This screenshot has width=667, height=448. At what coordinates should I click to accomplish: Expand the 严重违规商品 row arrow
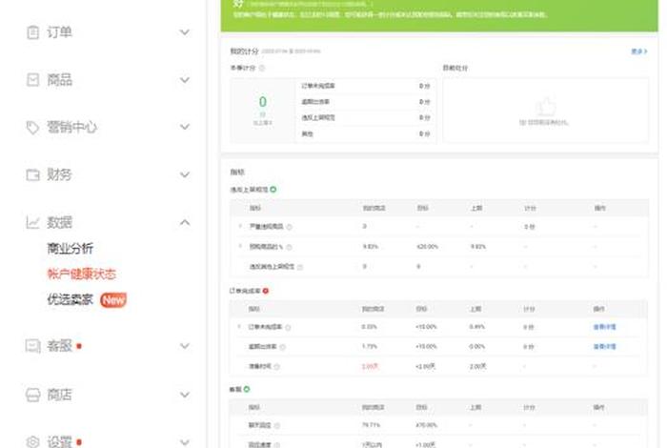tap(240, 226)
